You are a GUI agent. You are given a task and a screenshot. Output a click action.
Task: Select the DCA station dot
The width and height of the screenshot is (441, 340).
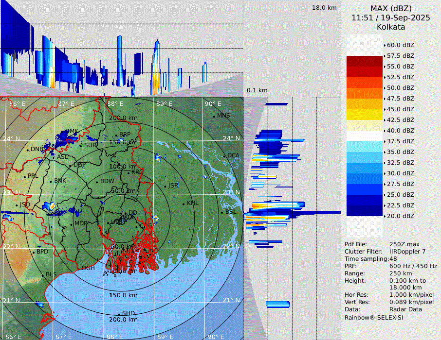pos(225,156)
